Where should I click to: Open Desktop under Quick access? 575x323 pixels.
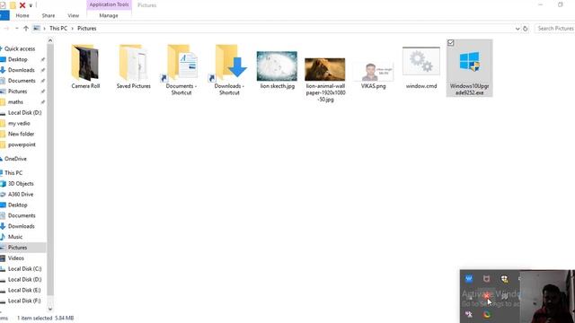click(18, 59)
